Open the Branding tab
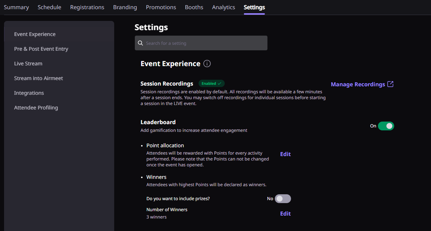The height and width of the screenshot is (231, 431). pyautogui.click(x=125, y=7)
